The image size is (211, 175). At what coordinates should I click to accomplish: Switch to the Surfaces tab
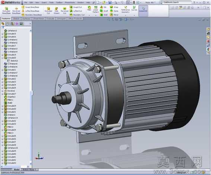click(x=26, y=19)
